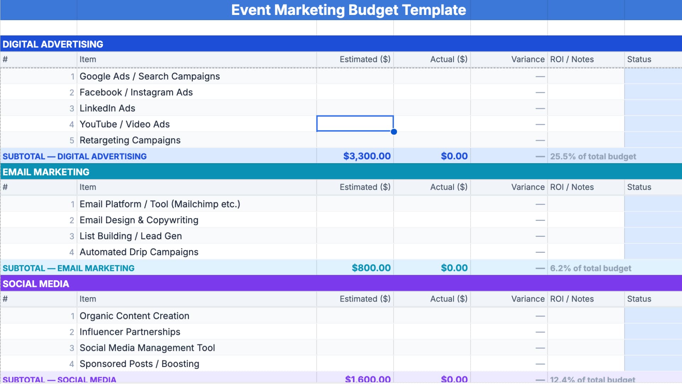Select the Status column header under Digital Advertising
Screen dimensions: 682x384
coord(639,59)
